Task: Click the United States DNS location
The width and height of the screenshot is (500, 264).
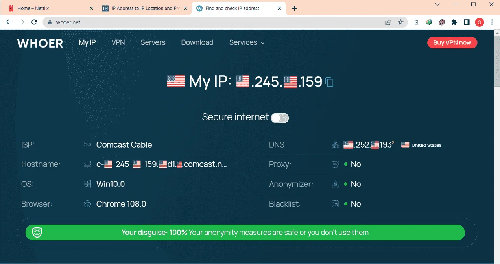Action: click(x=421, y=145)
